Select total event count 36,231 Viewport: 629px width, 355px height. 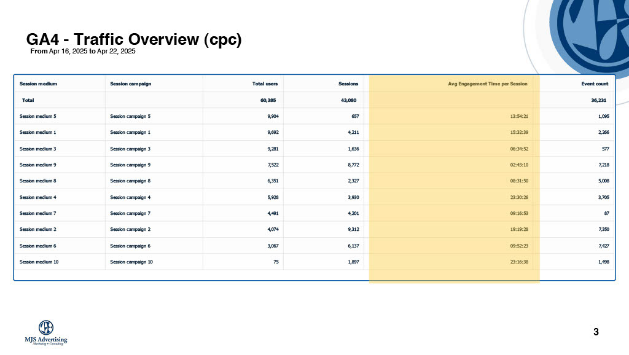coord(598,100)
